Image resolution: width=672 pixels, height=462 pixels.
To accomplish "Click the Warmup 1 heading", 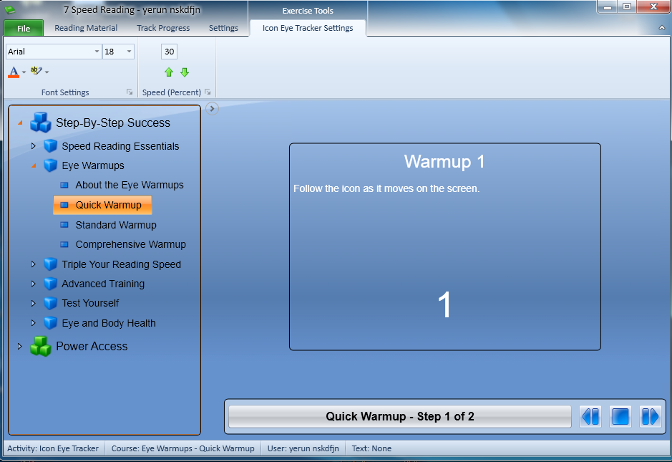I will point(444,162).
